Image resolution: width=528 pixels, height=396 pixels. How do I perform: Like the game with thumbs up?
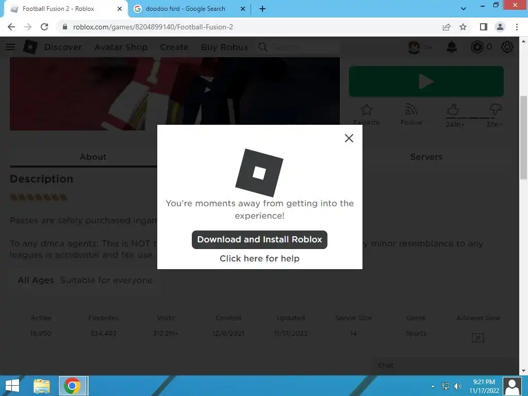[453, 110]
